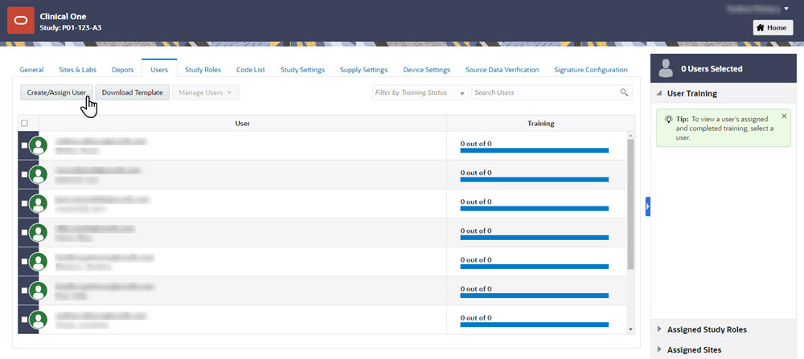Screen dimensions: 804x359
Task: Open the Study Roles tab
Action: coord(203,70)
